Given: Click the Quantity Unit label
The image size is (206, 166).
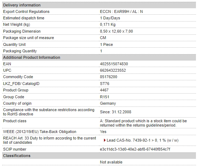Looking at the screenshot, I should tap(14, 44).
